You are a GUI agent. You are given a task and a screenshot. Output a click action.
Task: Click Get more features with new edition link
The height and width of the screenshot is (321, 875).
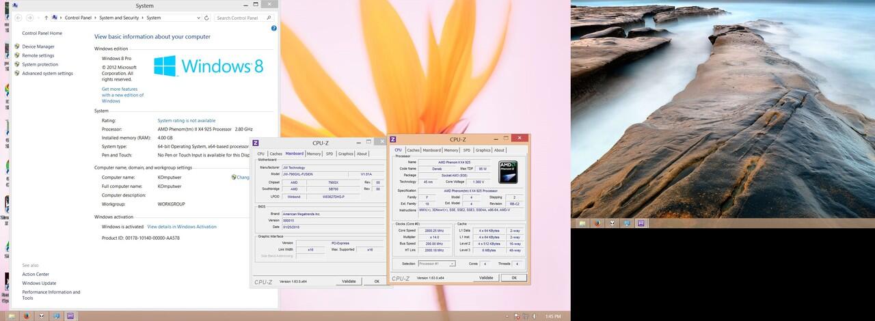123,95
